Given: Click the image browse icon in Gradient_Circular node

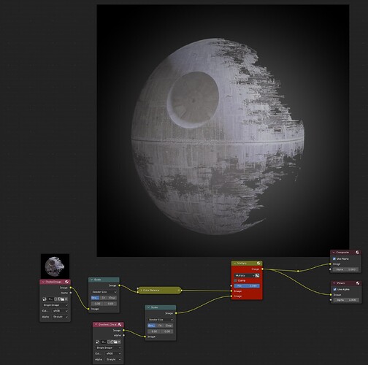Looking at the screenshot, I should pyautogui.click(x=98, y=342).
